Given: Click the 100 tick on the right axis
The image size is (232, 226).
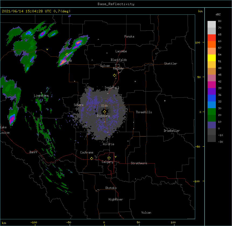Looking at the screenshot, I should click(198, 42).
